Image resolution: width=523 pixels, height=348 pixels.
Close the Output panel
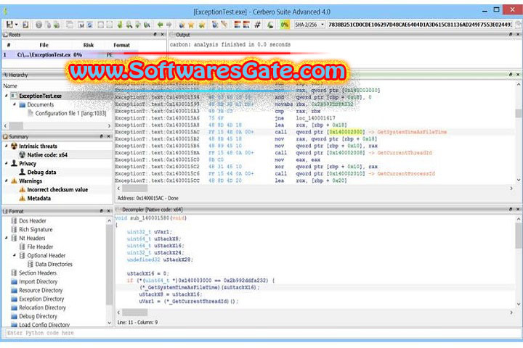518,34
